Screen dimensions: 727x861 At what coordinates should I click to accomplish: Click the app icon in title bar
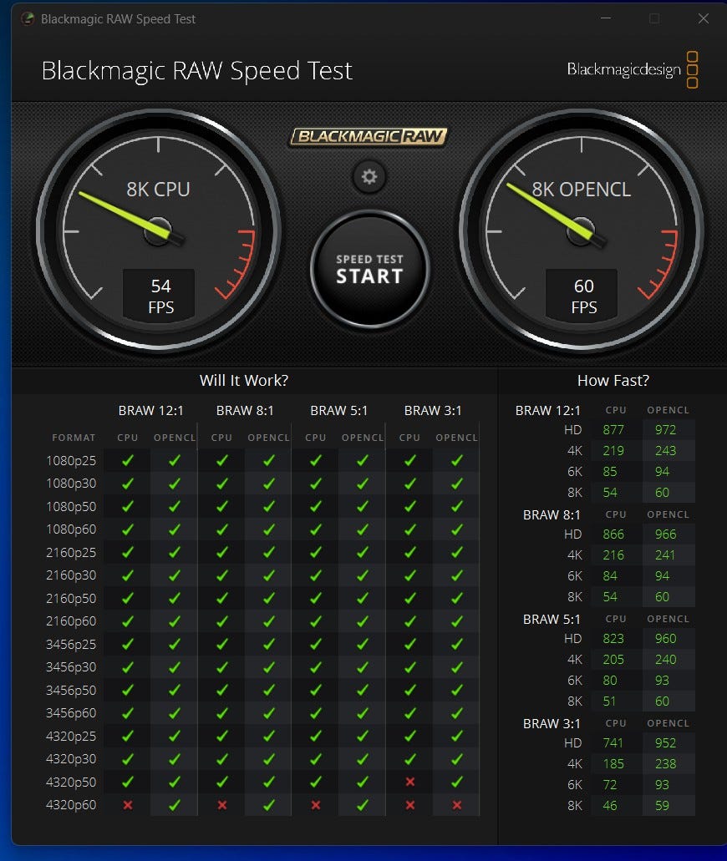point(28,18)
